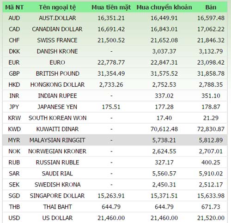
Task: Click the Mua tiền mặt header
Action: click(111, 7)
